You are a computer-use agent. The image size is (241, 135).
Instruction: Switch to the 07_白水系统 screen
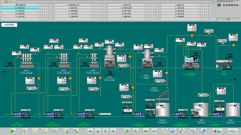tap(73, 13)
